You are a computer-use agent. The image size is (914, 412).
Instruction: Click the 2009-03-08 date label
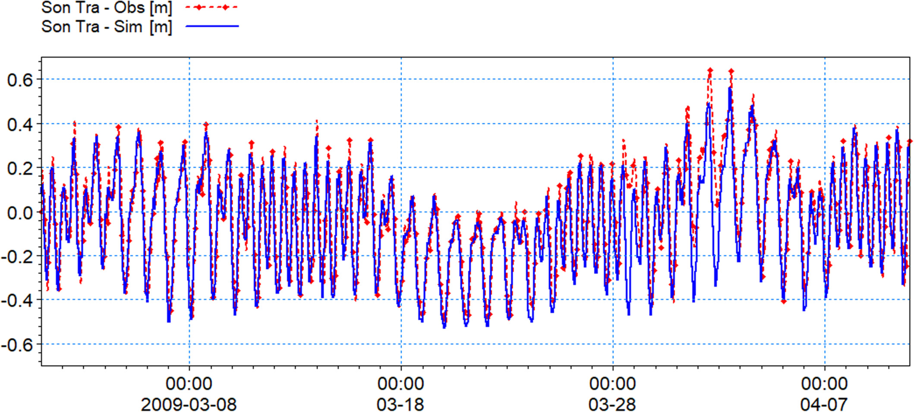pos(189,404)
